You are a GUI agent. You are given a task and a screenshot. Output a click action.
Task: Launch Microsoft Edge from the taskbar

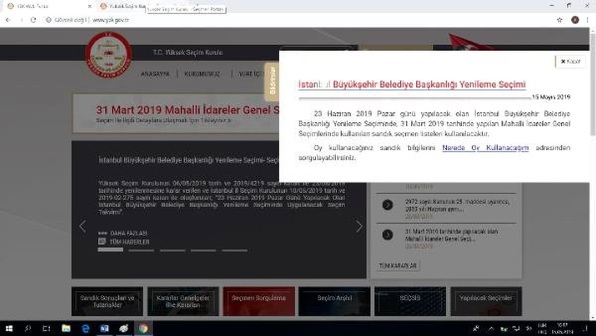[85, 329]
